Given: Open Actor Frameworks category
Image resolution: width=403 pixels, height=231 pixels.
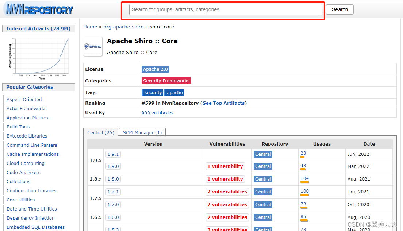Looking at the screenshot, I should [x=27, y=108].
